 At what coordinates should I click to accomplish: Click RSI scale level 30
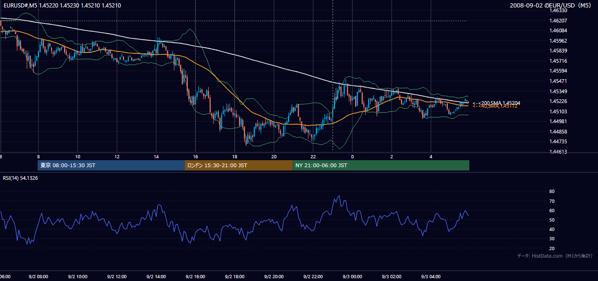(x=552, y=239)
